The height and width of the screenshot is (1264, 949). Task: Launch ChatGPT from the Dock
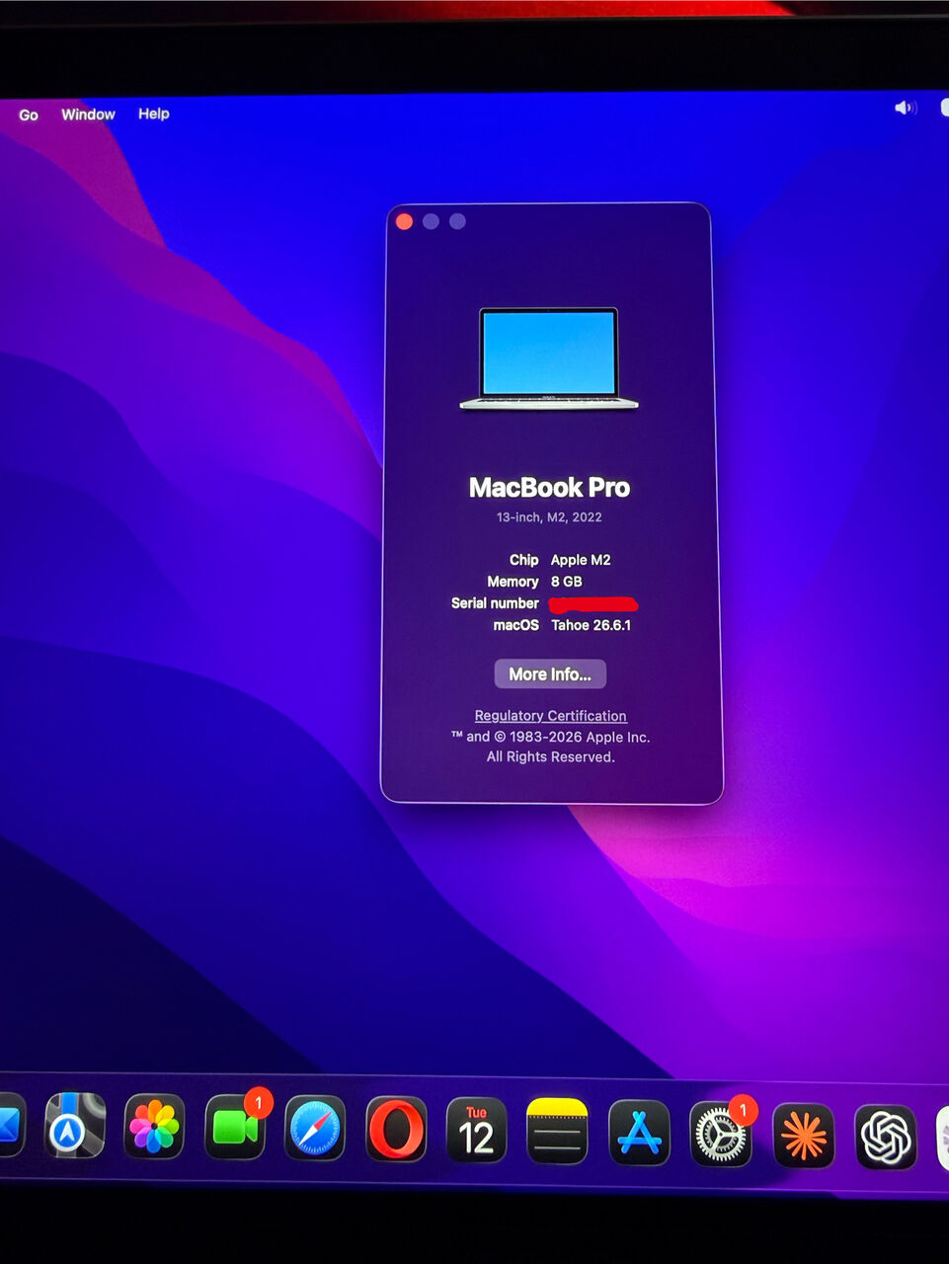(x=885, y=1138)
